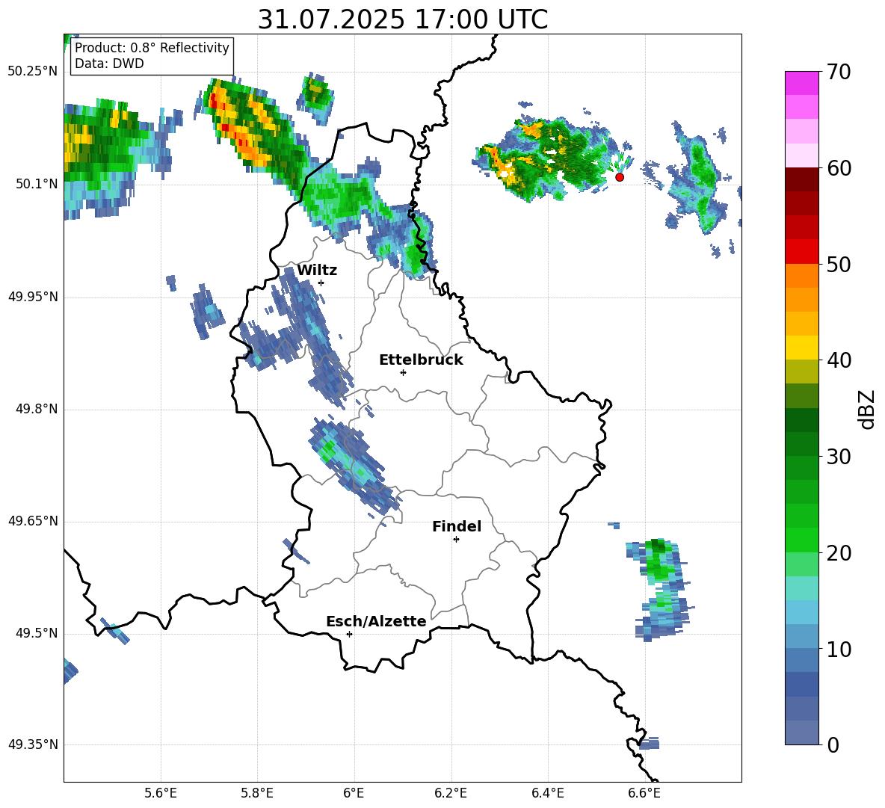Click the Ettelbruck station cross marker
The width and height of the screenshot is (885, 808).
click(403, 372)
